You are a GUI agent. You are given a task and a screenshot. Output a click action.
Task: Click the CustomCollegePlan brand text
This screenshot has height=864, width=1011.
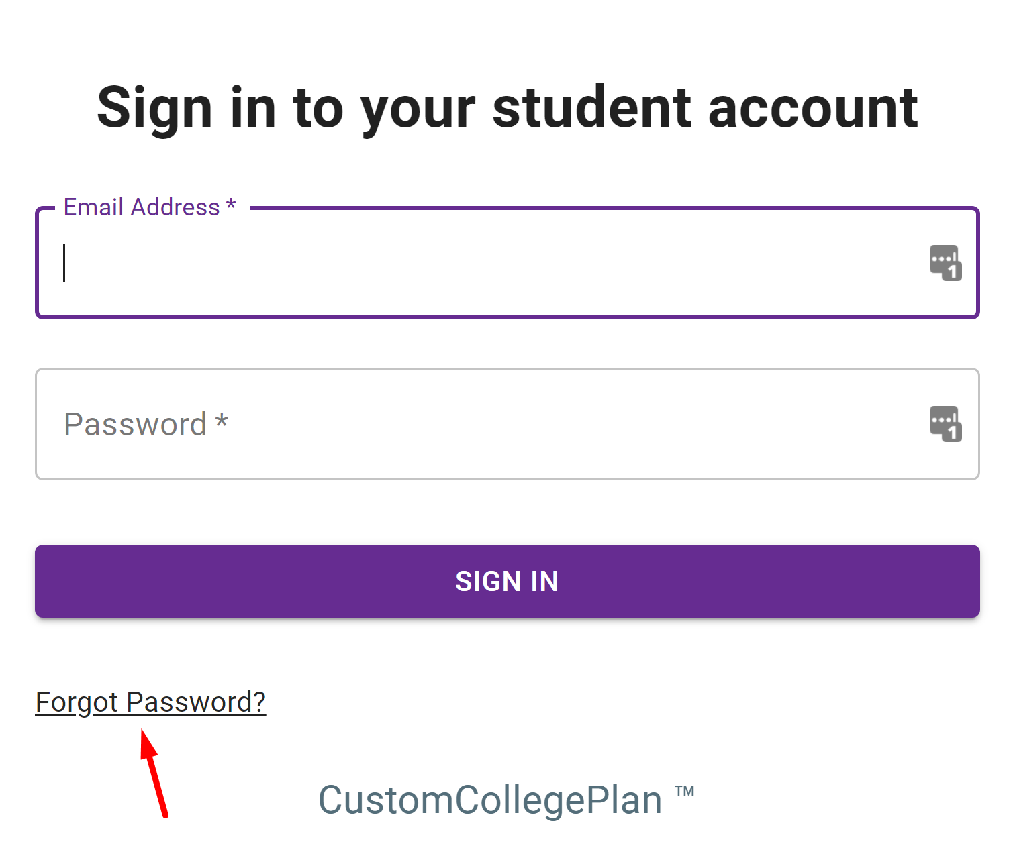click(x=490, y=800)
